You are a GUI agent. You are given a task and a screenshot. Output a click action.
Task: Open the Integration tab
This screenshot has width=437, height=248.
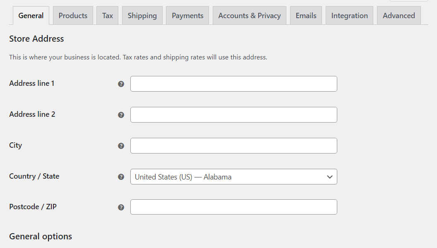pyautogui.click(x=349, y=15)
